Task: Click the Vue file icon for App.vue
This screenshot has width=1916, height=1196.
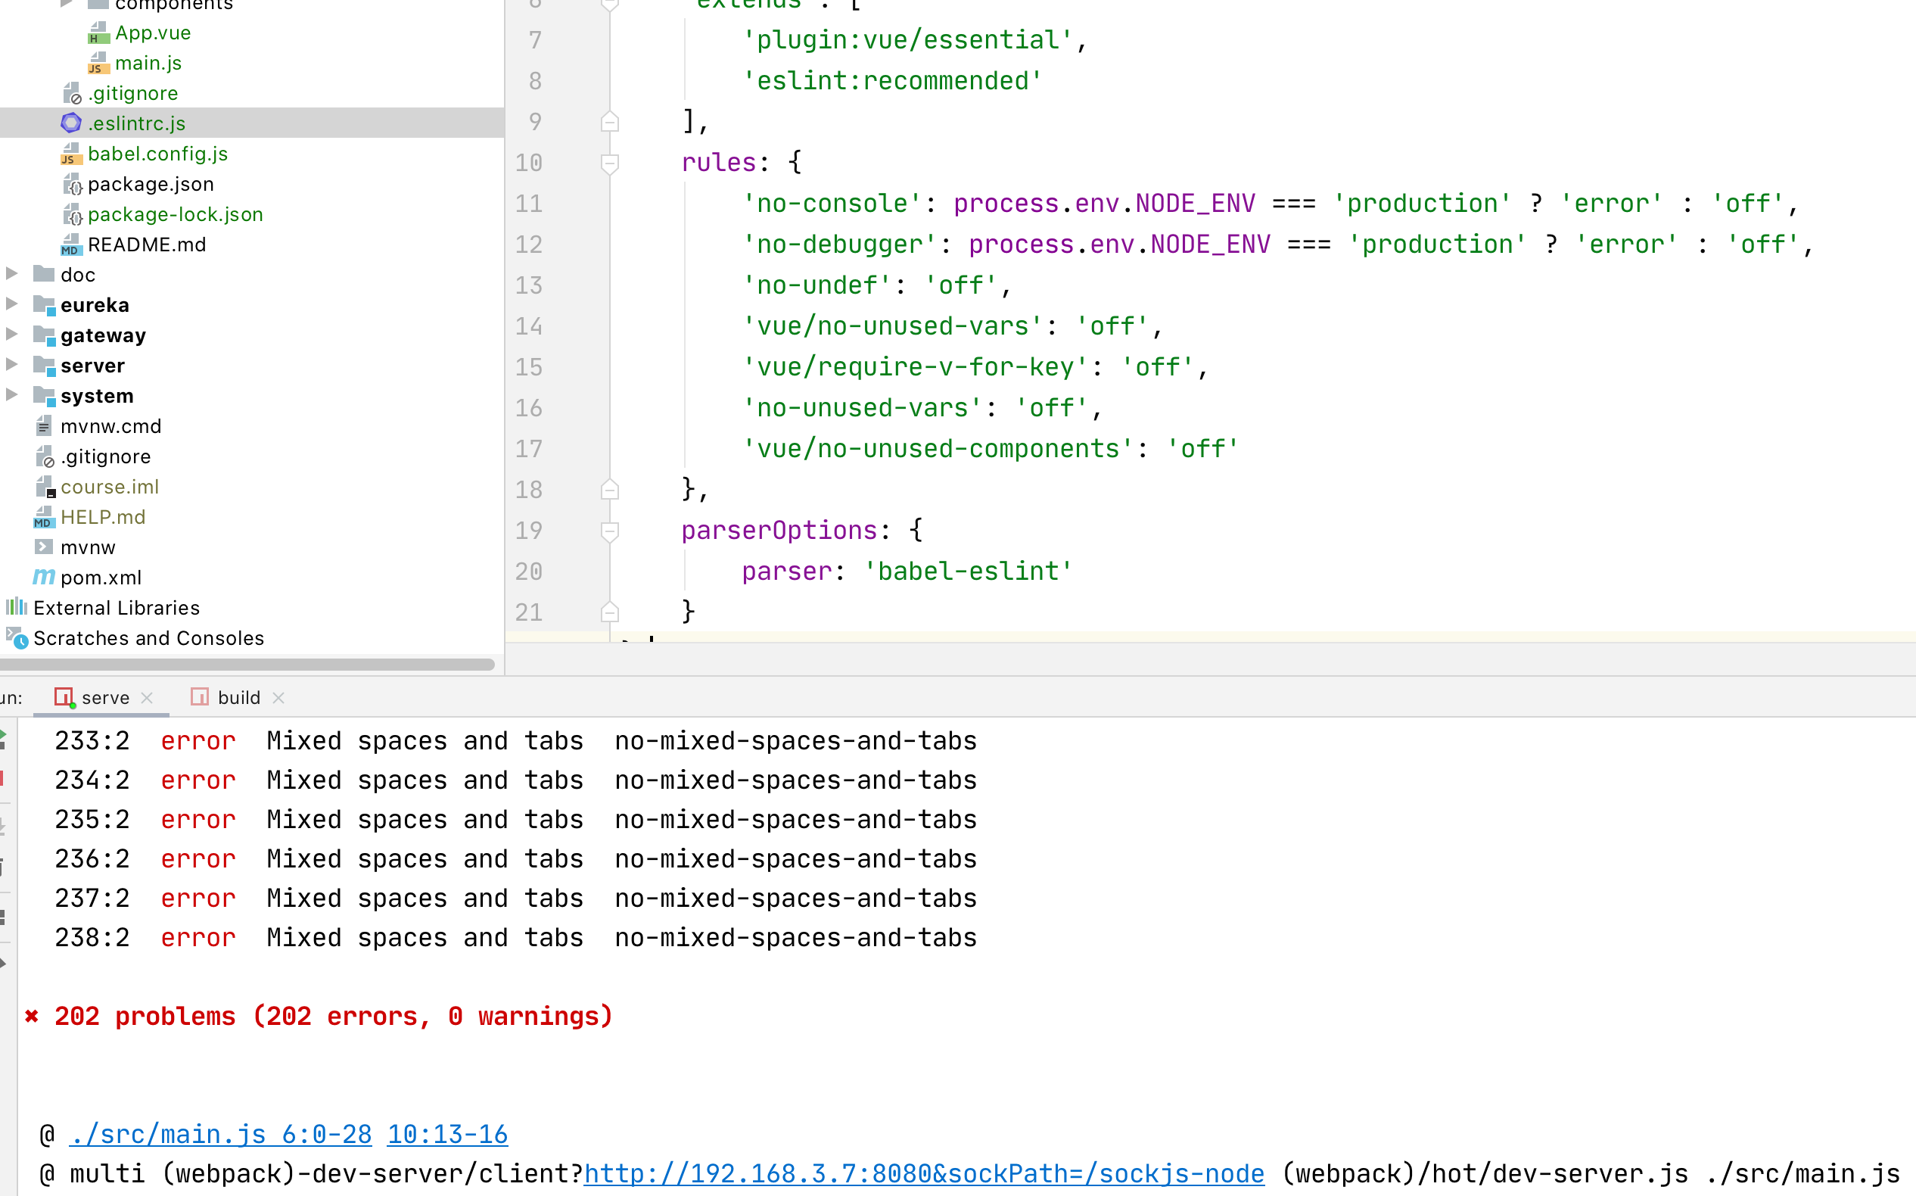Action: pyautogui.click(x=98, y=33)
